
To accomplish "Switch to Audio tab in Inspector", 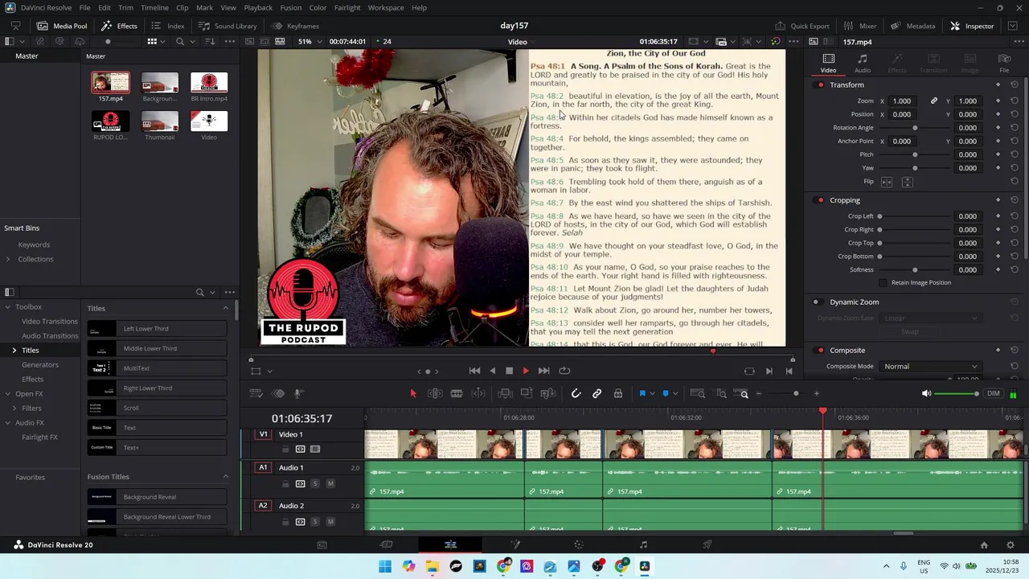I will pos(863,64).
